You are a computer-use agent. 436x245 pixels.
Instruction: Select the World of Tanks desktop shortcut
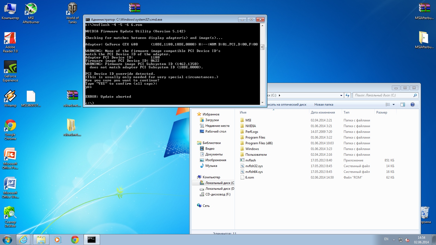click(72, 13)
